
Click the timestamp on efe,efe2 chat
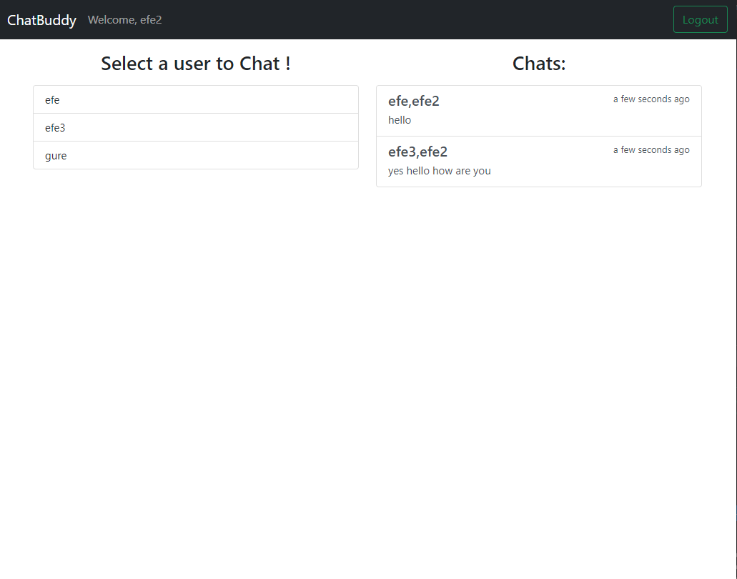(651, 99)
